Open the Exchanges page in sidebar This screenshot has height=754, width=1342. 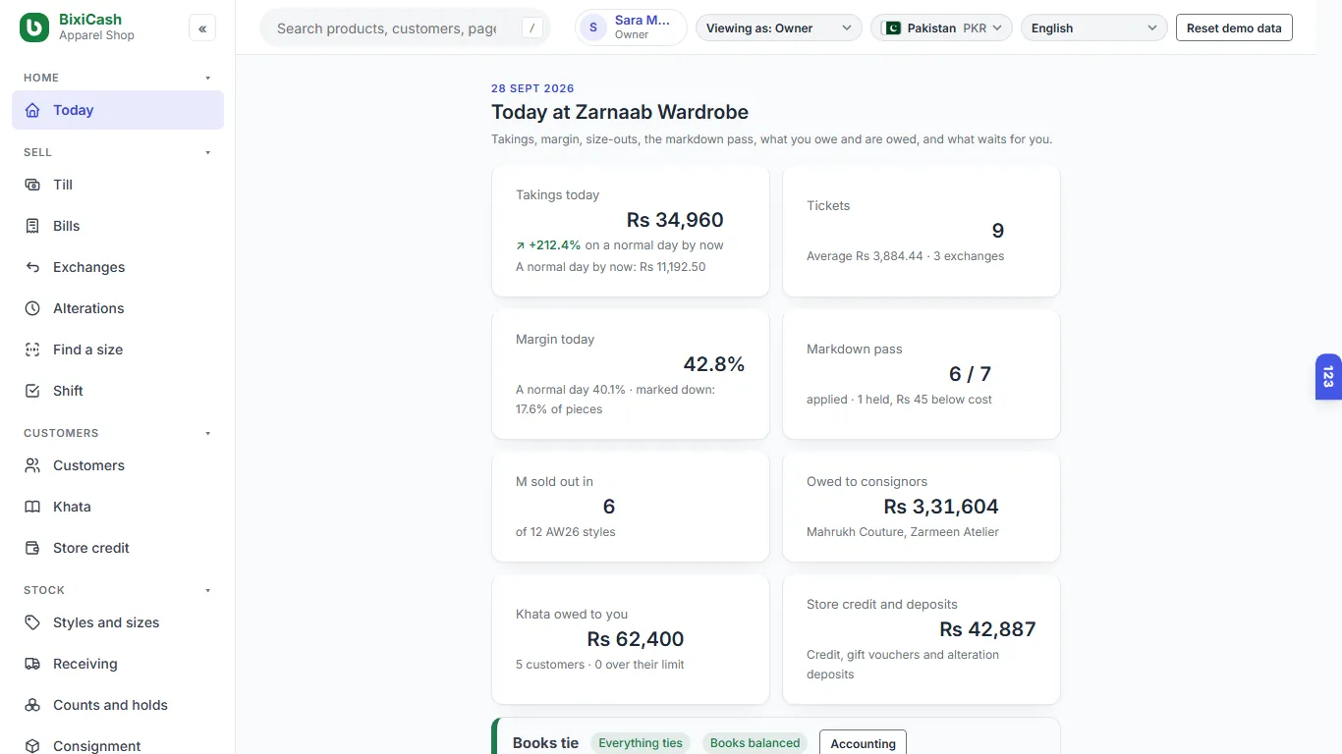[x=118, y=267]
